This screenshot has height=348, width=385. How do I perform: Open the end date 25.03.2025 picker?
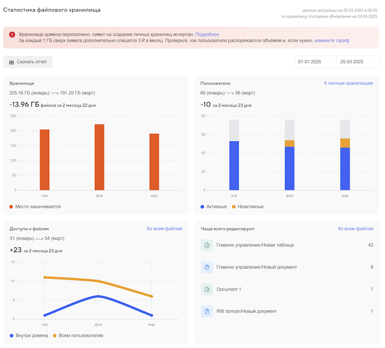click(358, 62)
